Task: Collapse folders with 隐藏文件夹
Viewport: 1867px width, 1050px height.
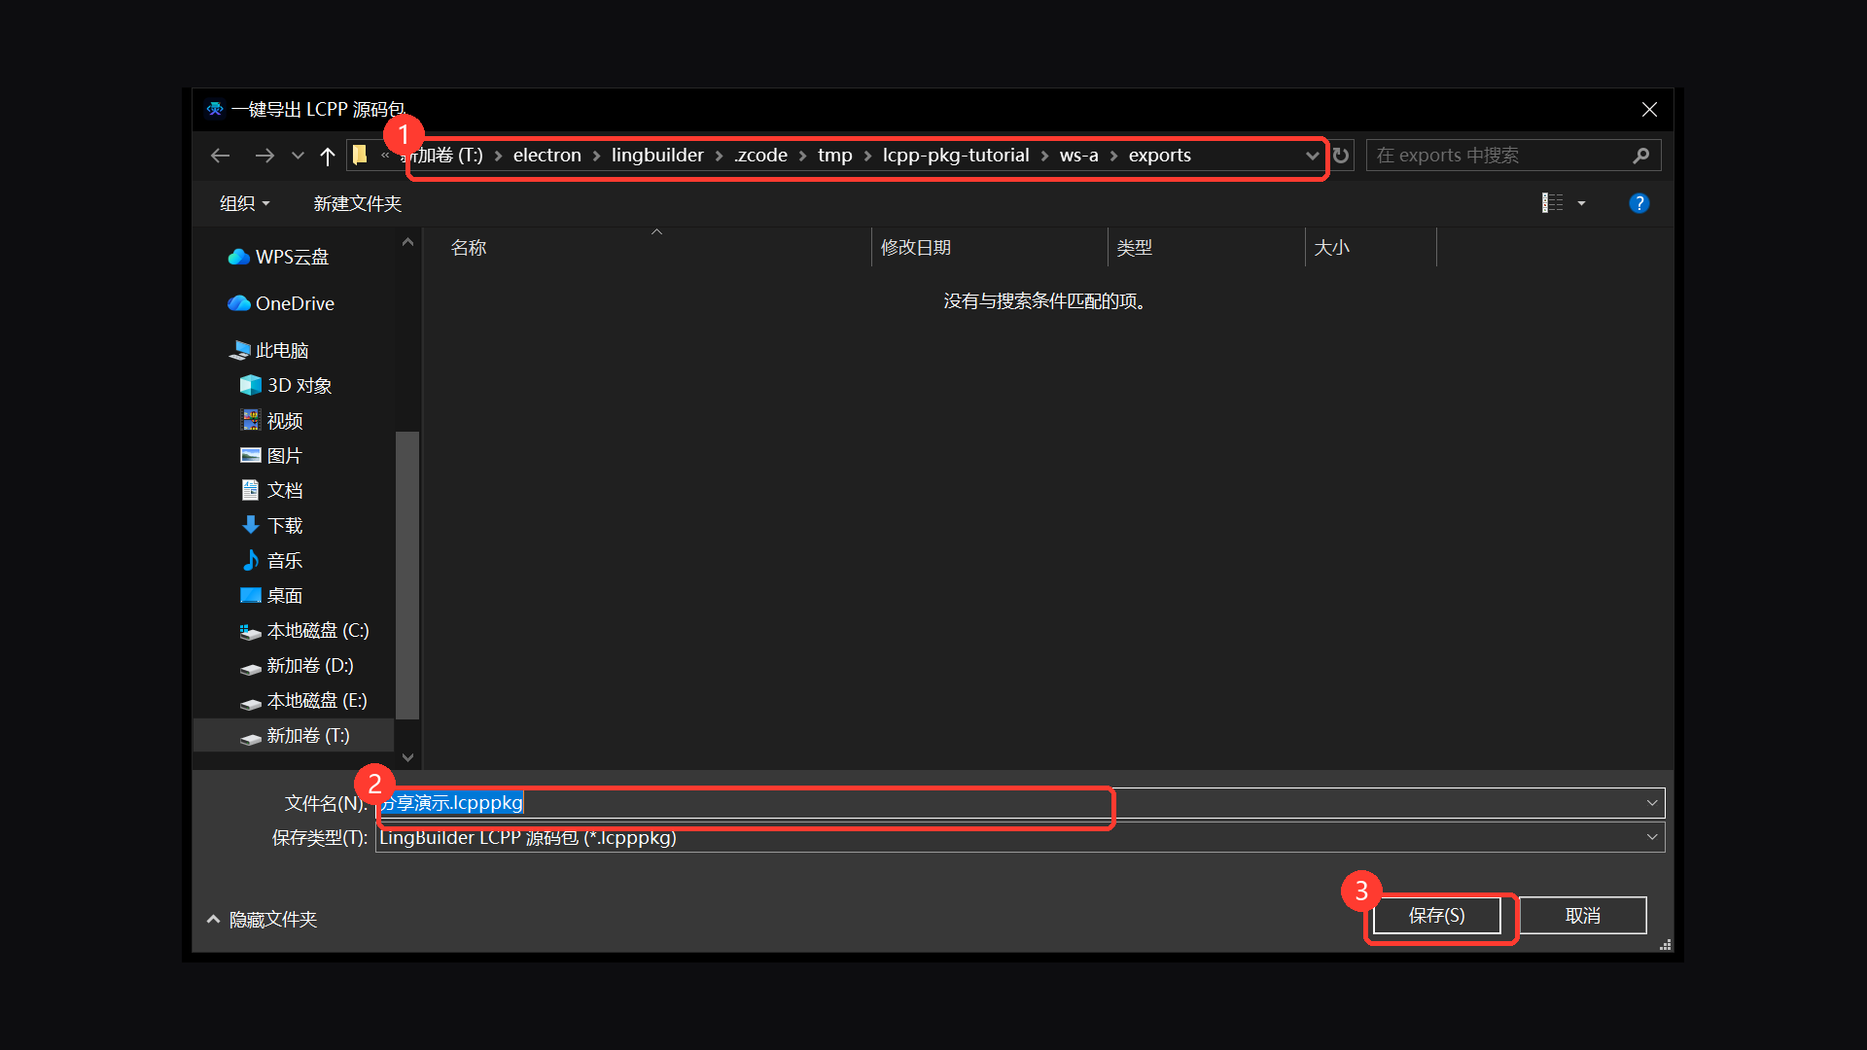Action: pyautogui.click(x=263, y=919)
